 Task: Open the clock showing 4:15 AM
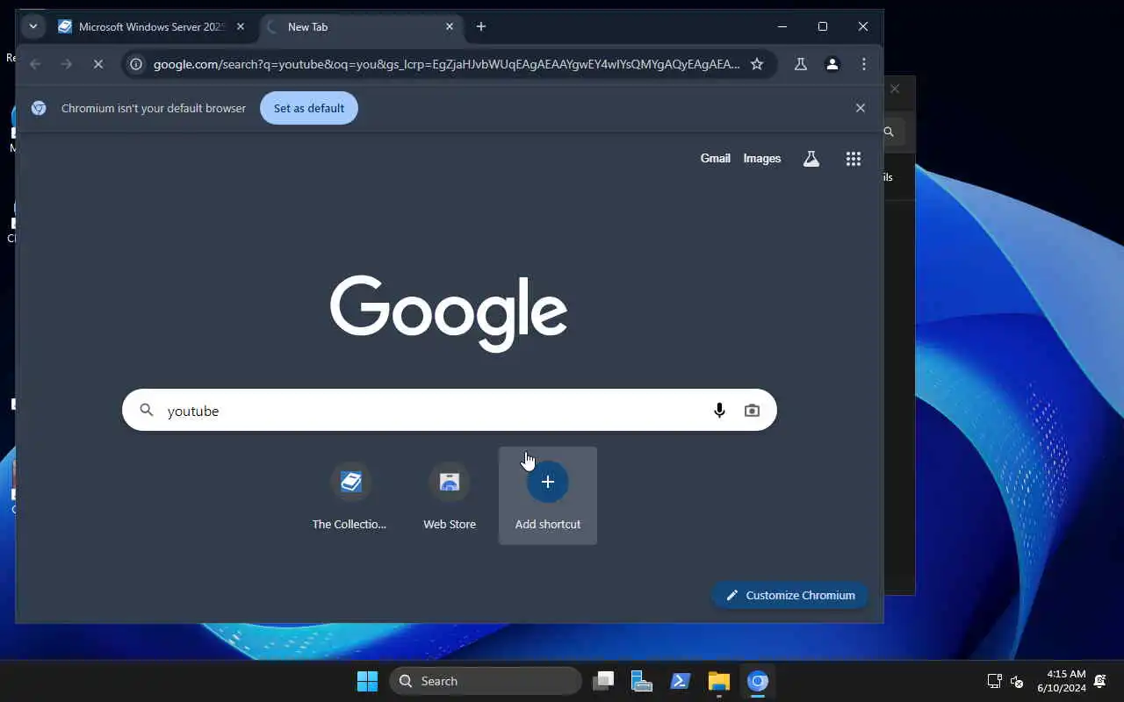(x=1062, y=681)
